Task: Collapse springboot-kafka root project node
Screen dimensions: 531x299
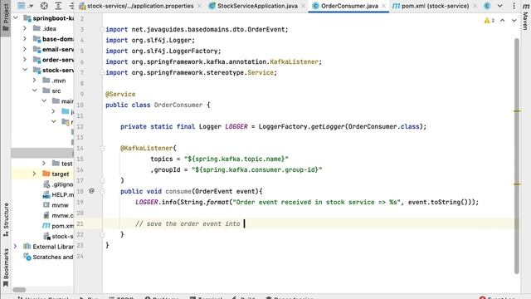Action: point(16,18)
